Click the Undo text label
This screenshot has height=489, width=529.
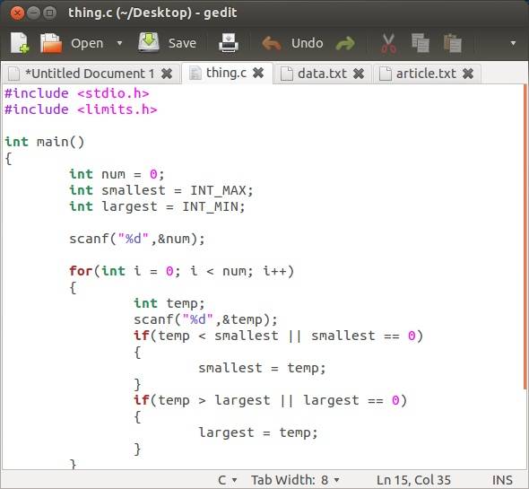pyautogui.click(x=307, y=43)
